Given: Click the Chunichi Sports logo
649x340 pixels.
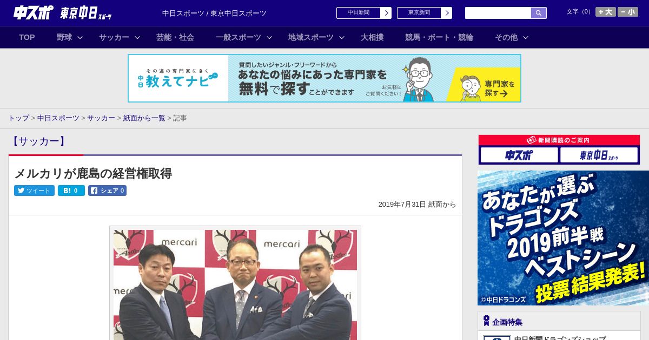Looking at the screenshot, I should click(34, 13).
